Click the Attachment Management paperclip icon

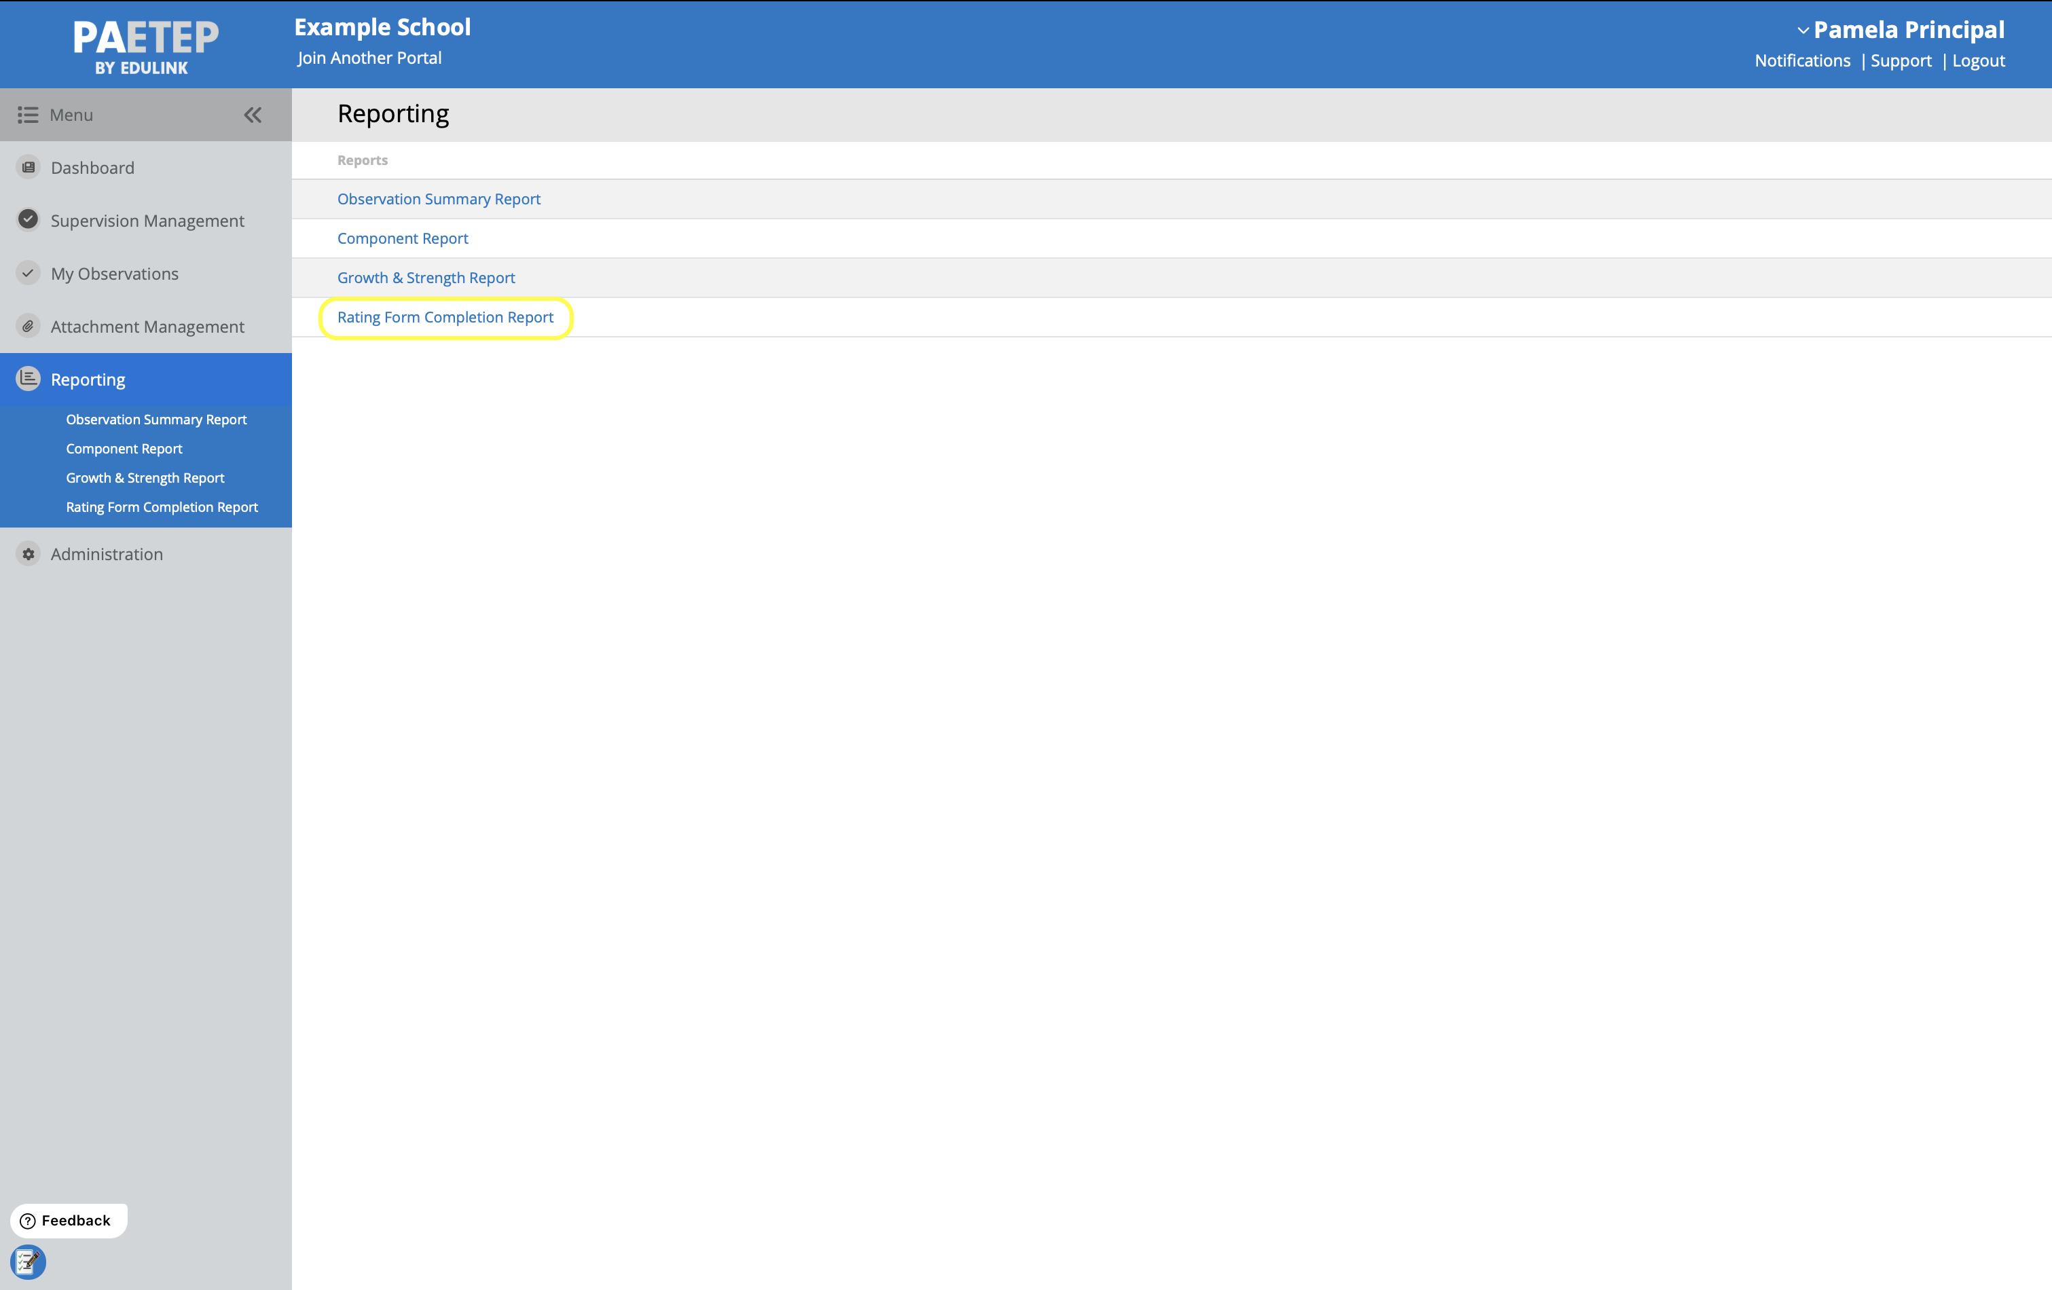[28, 325]
